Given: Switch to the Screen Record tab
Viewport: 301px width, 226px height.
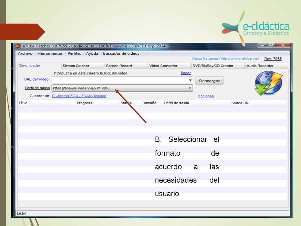Looking at the screenshot, I should [126, 66].
